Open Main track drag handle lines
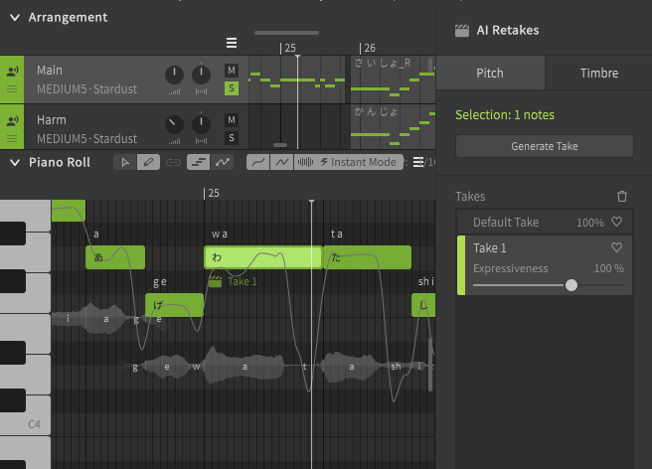This screenshot has width=652, height=469. [x=12, y=89]
